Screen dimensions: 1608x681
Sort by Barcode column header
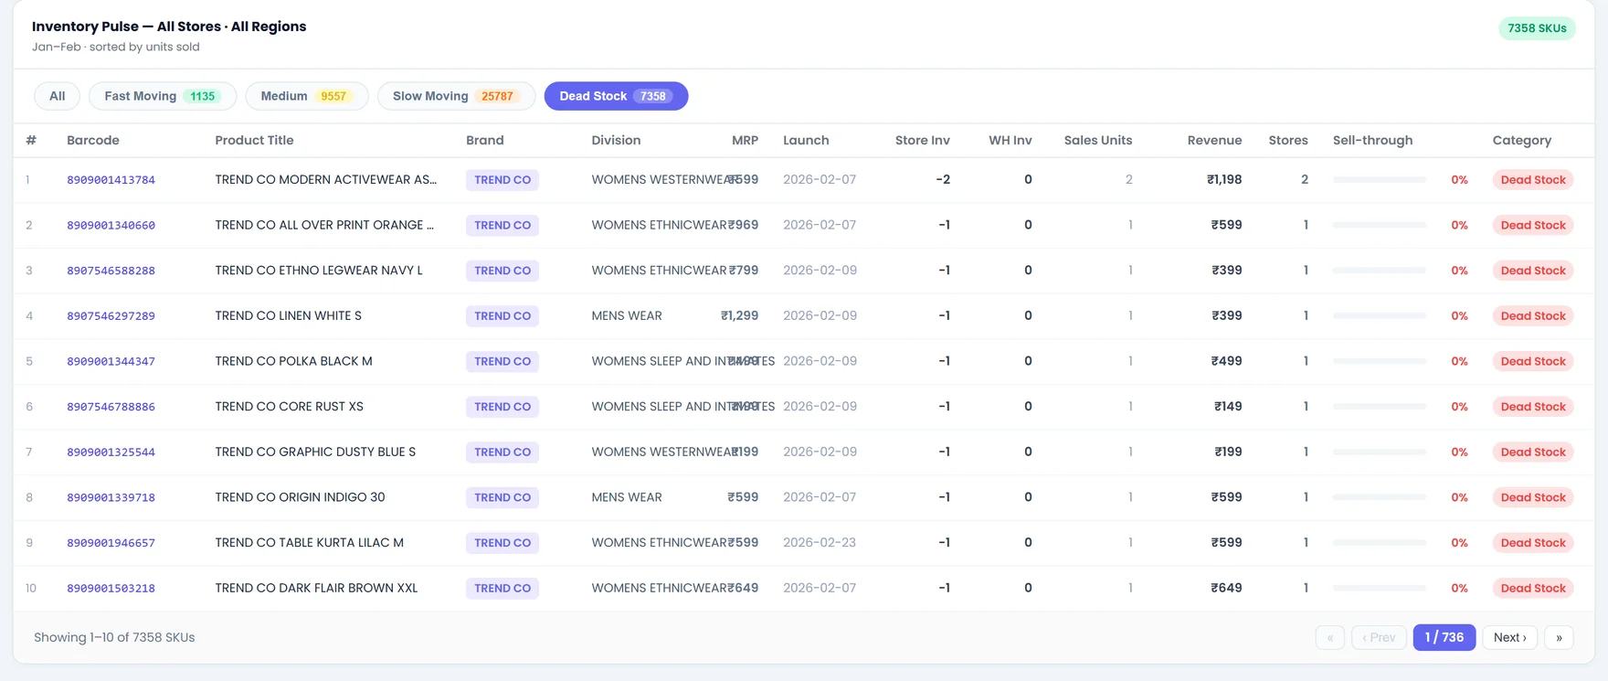pos(92,140)
